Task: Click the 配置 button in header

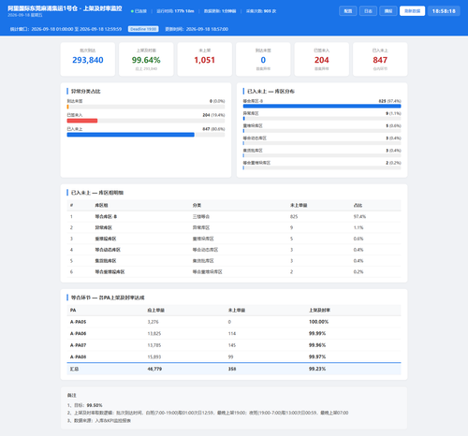Action: [348, 11]
